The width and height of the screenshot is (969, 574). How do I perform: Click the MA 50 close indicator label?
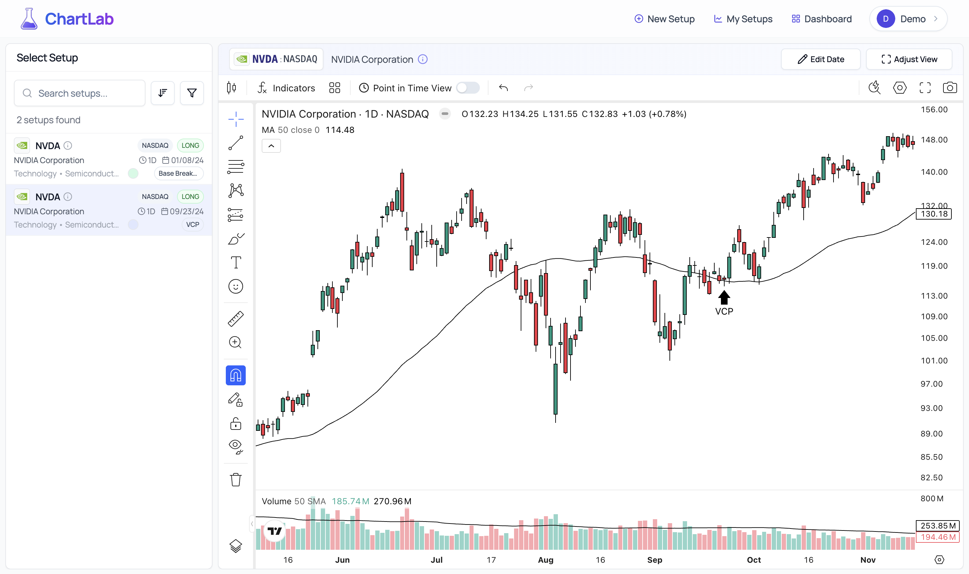click(x=290, y=130)
